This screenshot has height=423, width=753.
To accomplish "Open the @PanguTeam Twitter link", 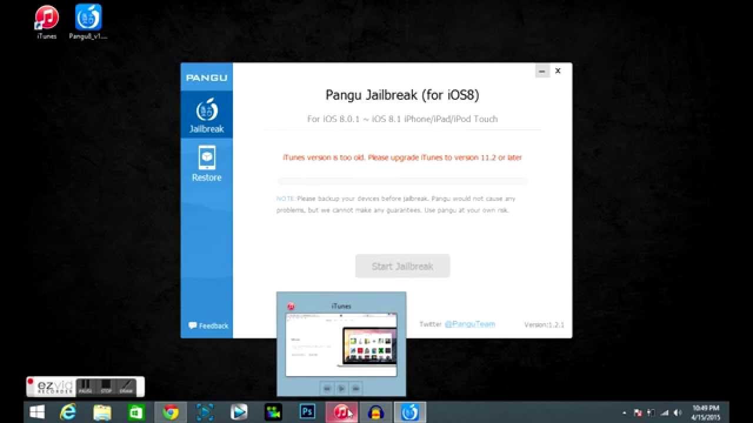I will coord(469,324).
